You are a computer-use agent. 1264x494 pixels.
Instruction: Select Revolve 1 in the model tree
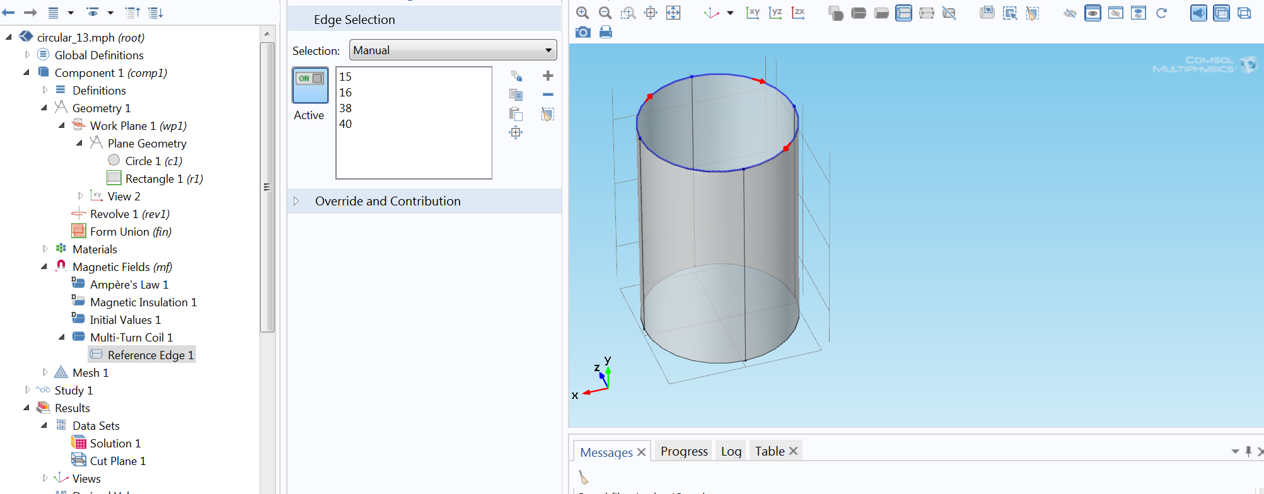pos(129,214)
